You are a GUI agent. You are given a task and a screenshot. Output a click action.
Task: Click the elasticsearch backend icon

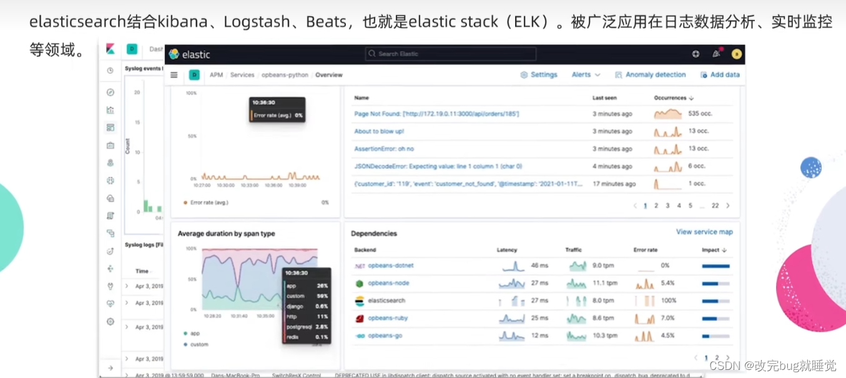(360, 301)
